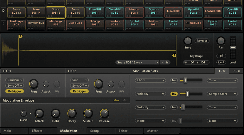Show modulation slots 5 - 8
Viewport: 244px width, 135px height.
pyautogui.click(x=236, y=71)
